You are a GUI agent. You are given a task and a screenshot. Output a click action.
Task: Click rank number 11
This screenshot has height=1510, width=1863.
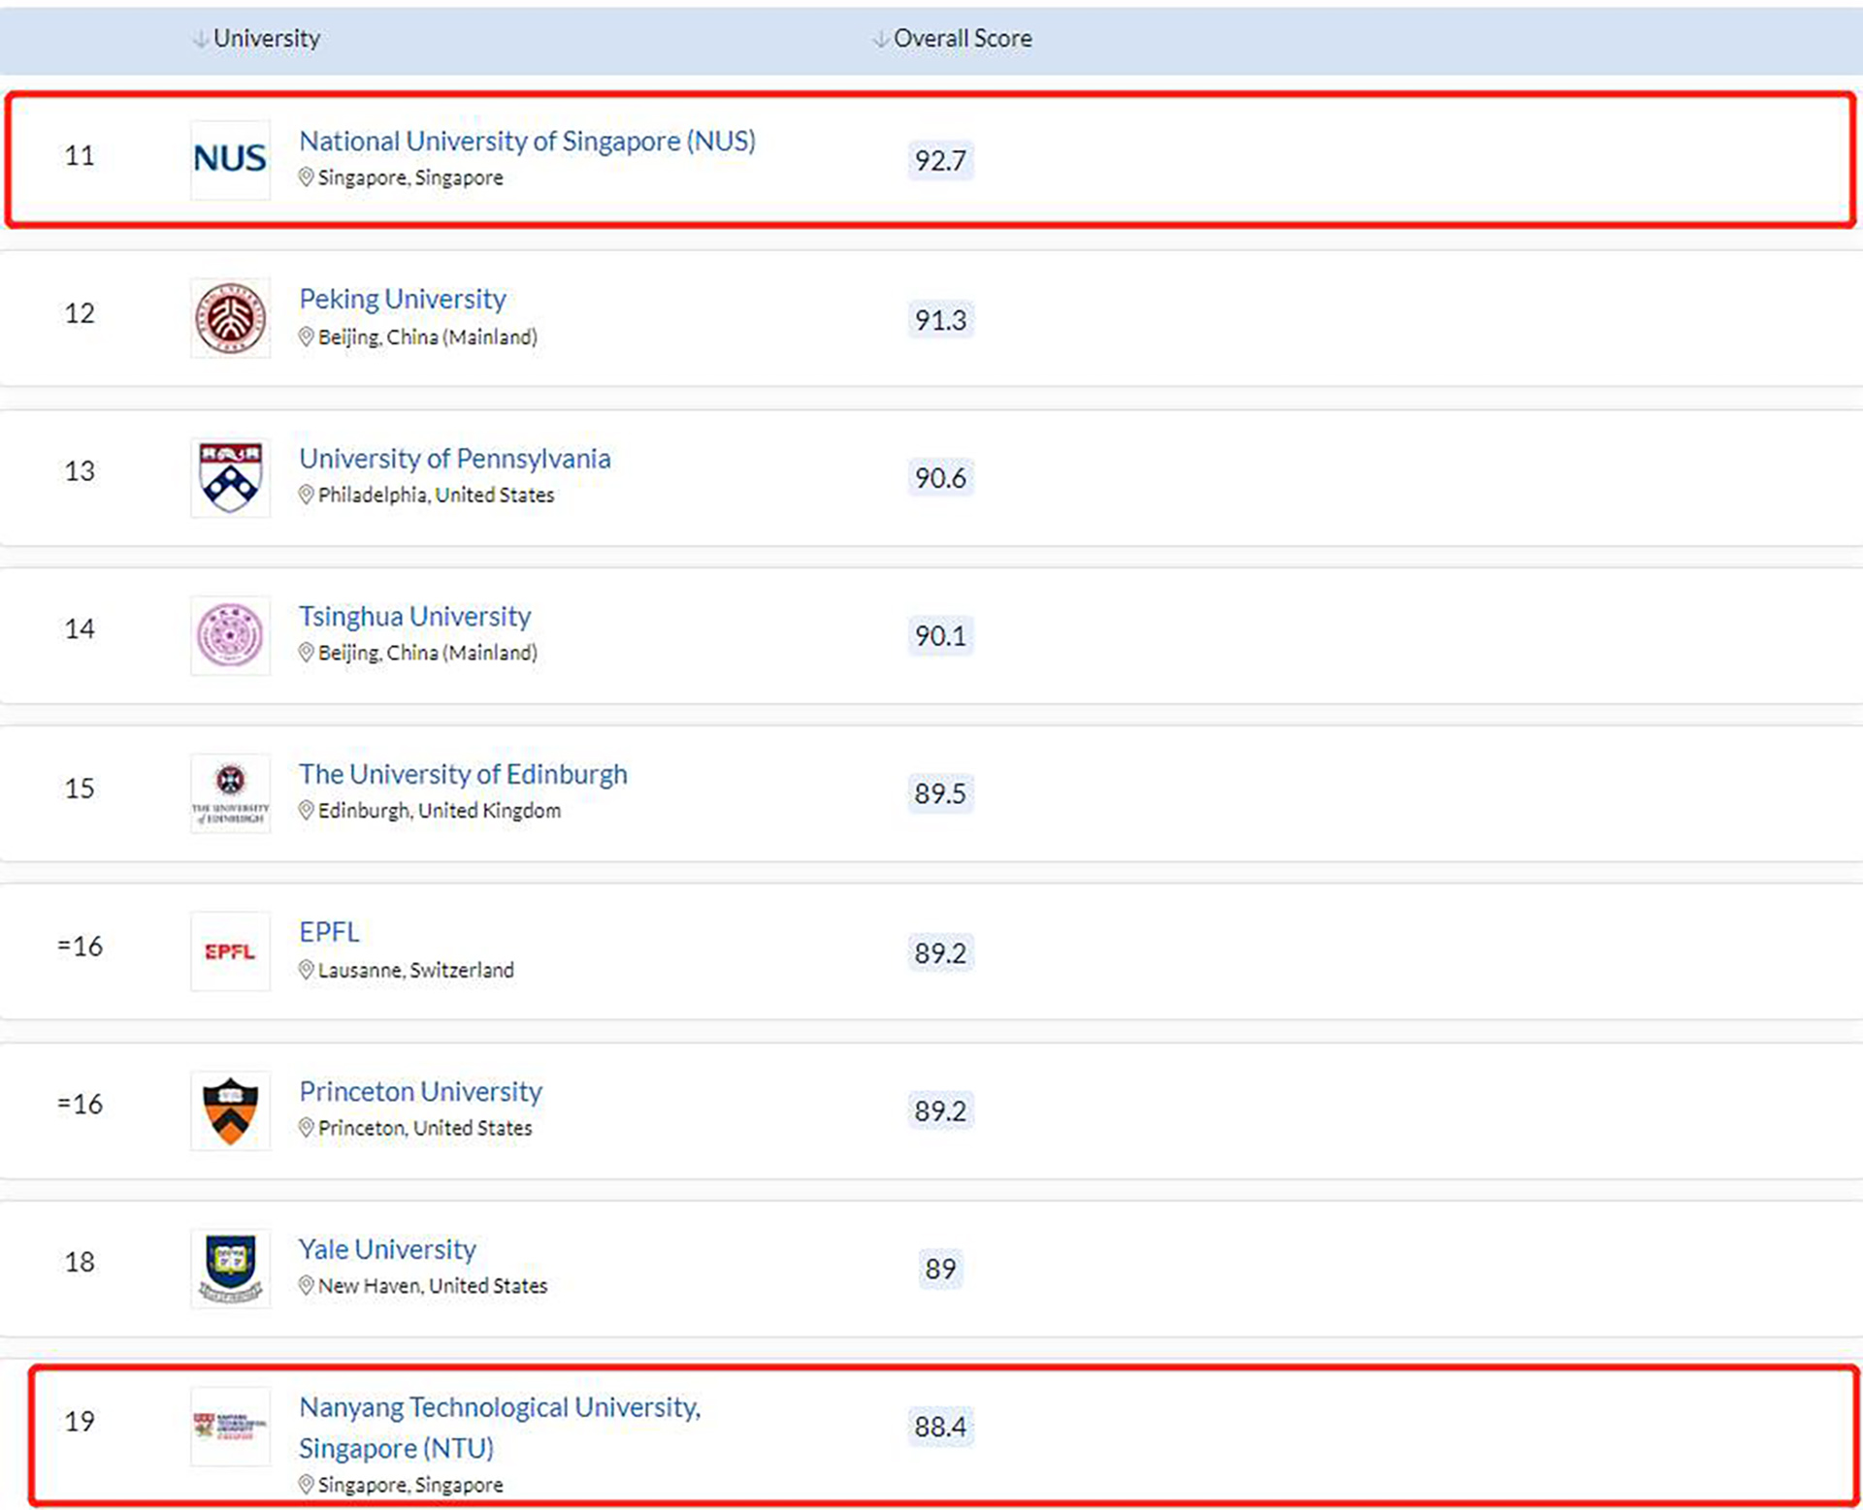(x=80, y=156)
